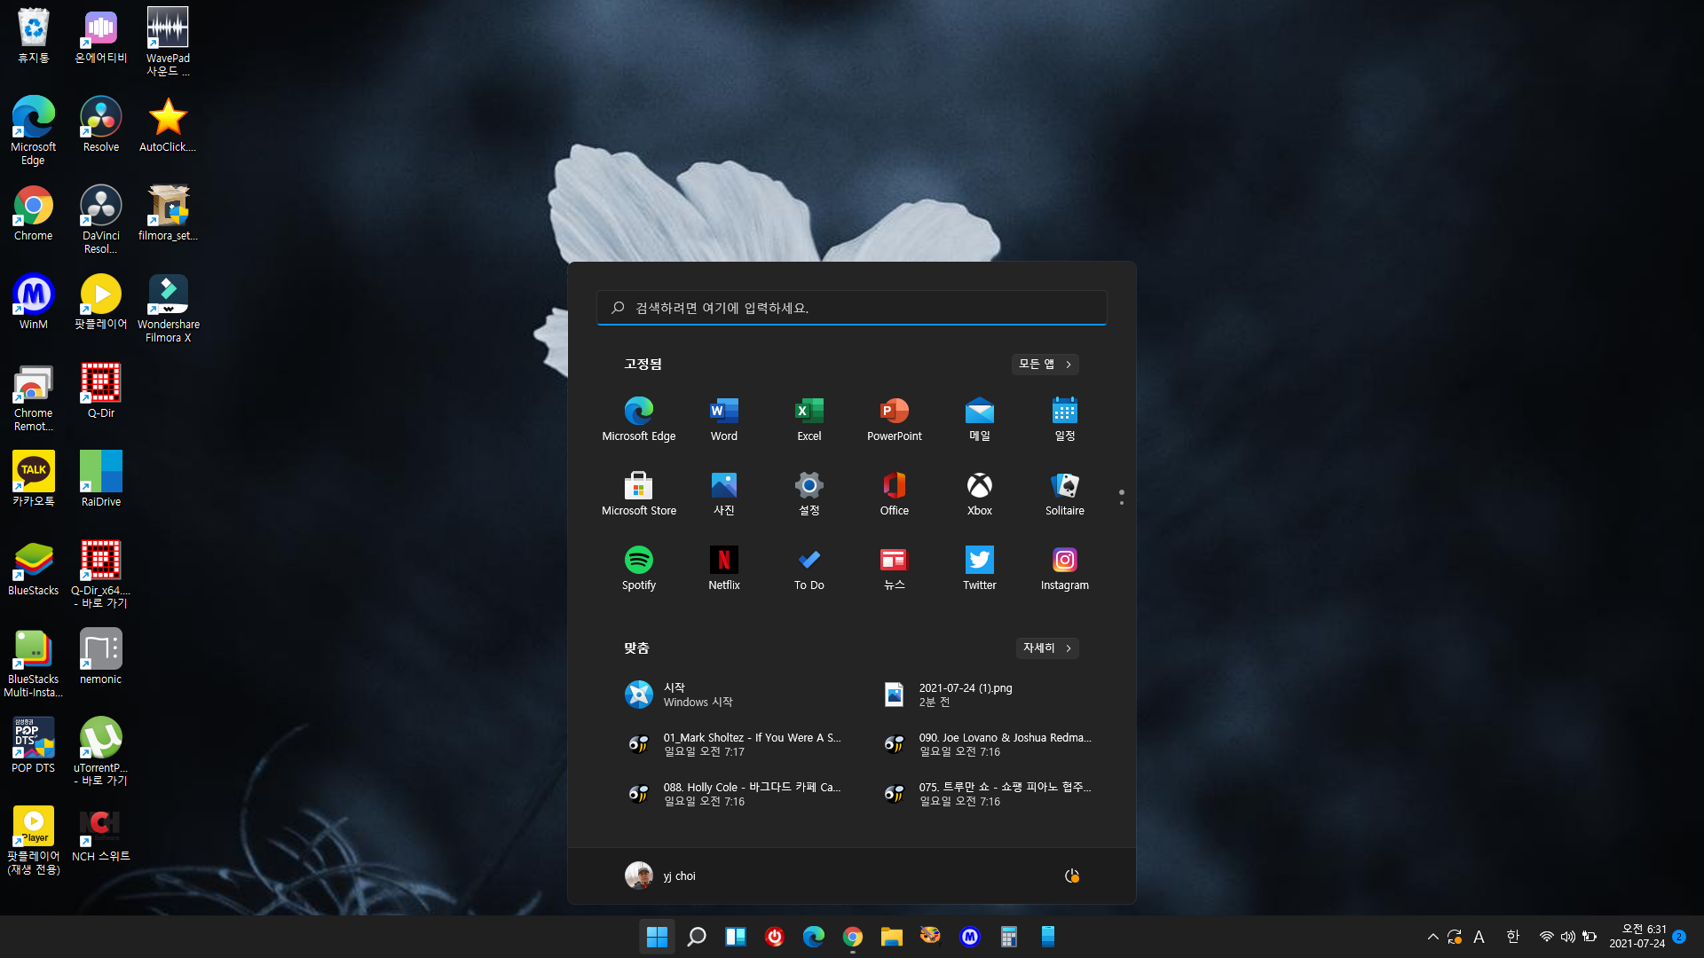The height and width of the screenshot is (958, 1704).
Task: Open the notification center badge
Action: pos(1679,937)
